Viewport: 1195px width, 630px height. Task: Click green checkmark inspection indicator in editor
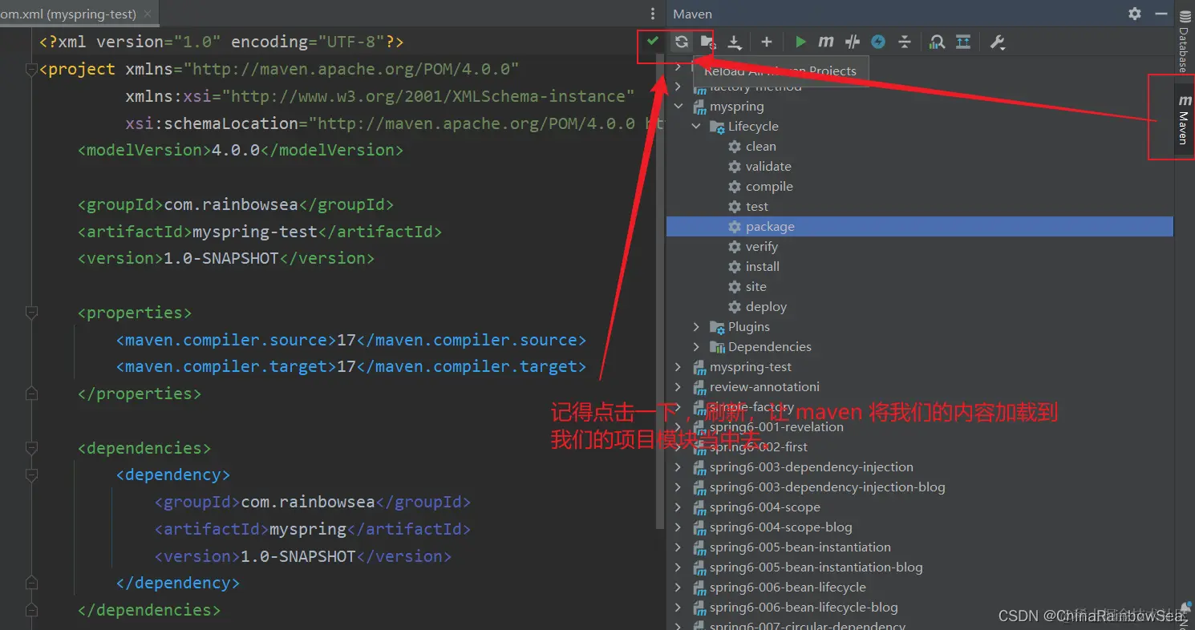(653, 41)
